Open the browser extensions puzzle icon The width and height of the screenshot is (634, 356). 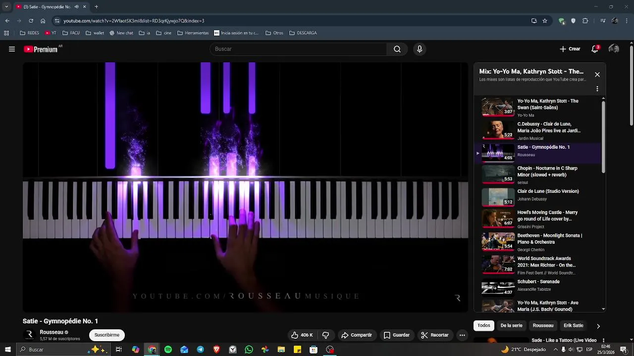coord(585,21)
